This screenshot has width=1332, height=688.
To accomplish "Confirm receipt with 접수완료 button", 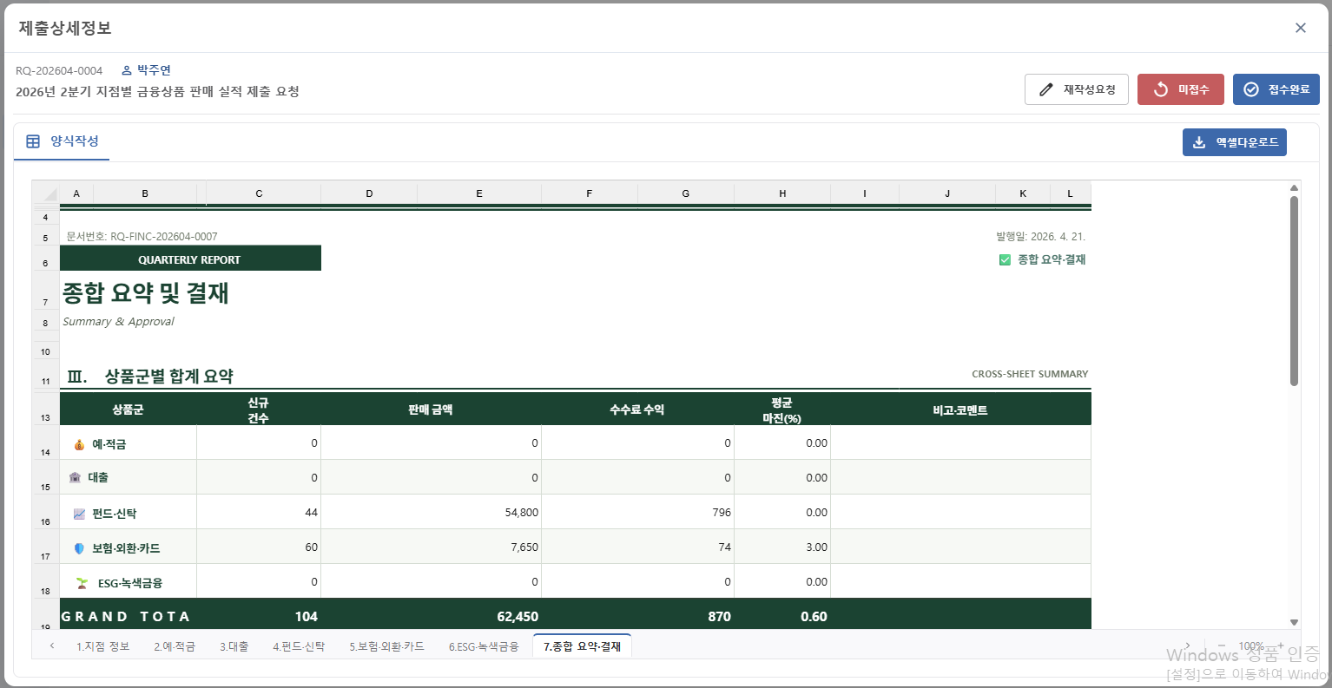I will pos(1276,89).
